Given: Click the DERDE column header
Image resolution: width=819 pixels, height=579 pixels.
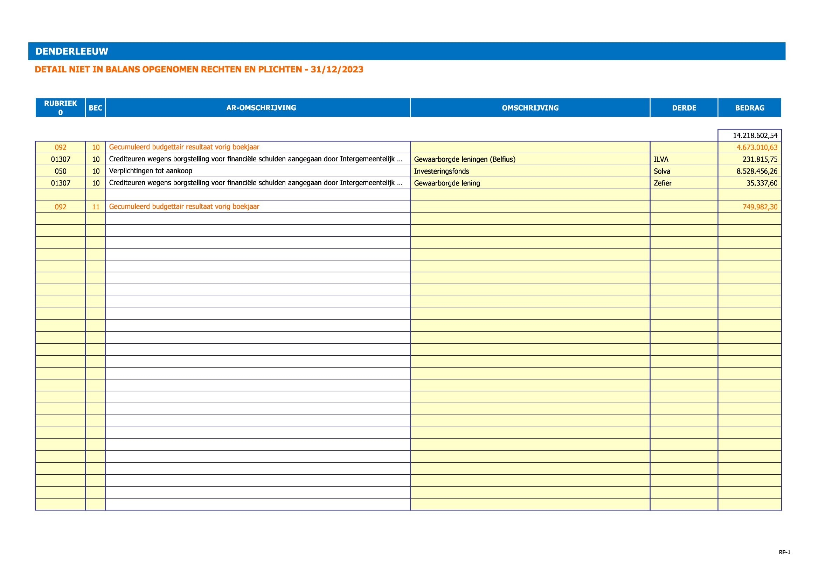Looking at the screenshot, I should click(x=684, y=108).
